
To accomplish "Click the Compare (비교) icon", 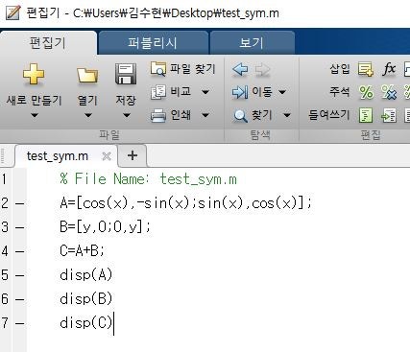I will 158,92.
